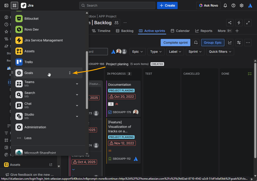Open view settings sliders icon

(x=239, y=43)
